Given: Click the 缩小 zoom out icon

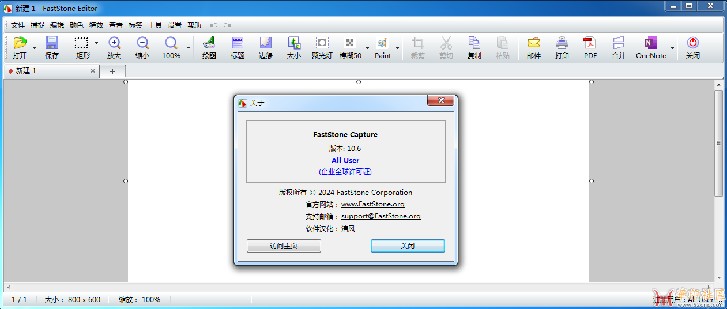Looking at the screenshot, I should coord(142,43).
